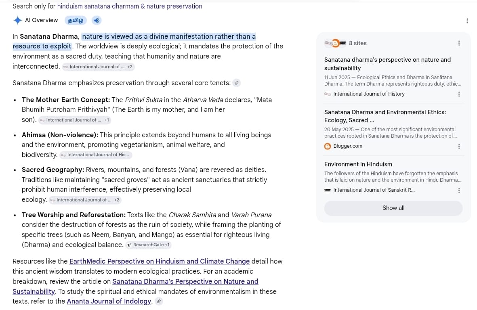This screenshot has width=477, height=310.
Task: Open Ananta Journal of Indology link
Action: [109, 301]
